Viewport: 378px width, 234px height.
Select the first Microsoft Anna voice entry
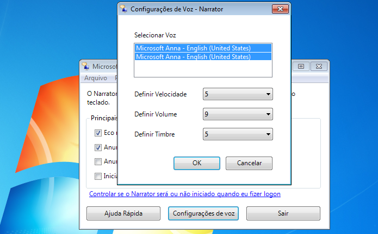203,48
